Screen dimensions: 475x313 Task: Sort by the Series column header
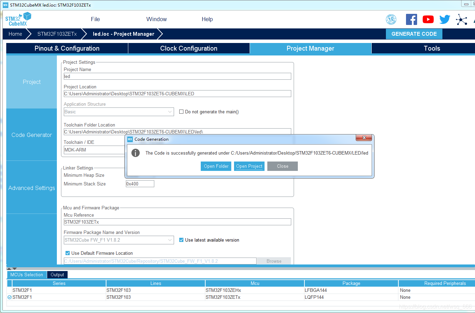[x=59, y=283]
